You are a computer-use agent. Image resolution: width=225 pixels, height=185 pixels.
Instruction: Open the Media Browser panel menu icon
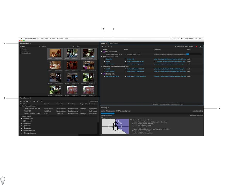tap(30, 43)
